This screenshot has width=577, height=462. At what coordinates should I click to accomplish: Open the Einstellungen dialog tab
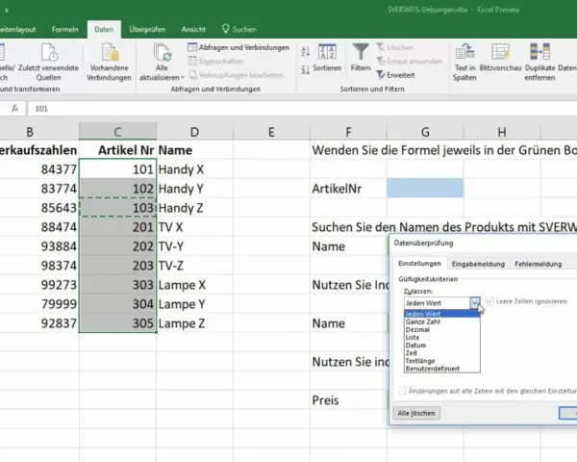[x=419, y=264]
